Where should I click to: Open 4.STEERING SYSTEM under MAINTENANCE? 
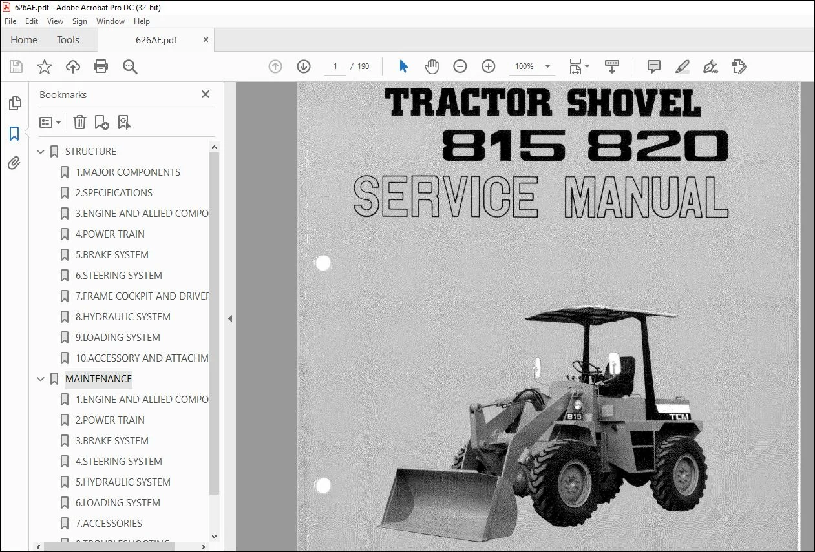119,462
